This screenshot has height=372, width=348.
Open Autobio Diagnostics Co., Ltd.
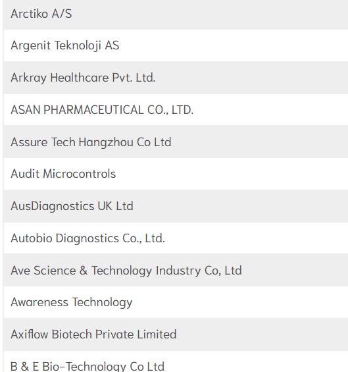pos(176,238)
